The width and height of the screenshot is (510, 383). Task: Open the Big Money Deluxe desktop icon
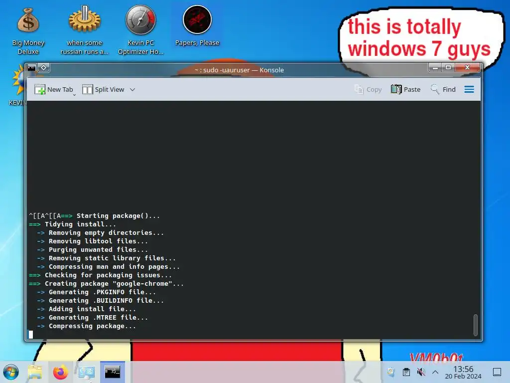coord(28,31)
